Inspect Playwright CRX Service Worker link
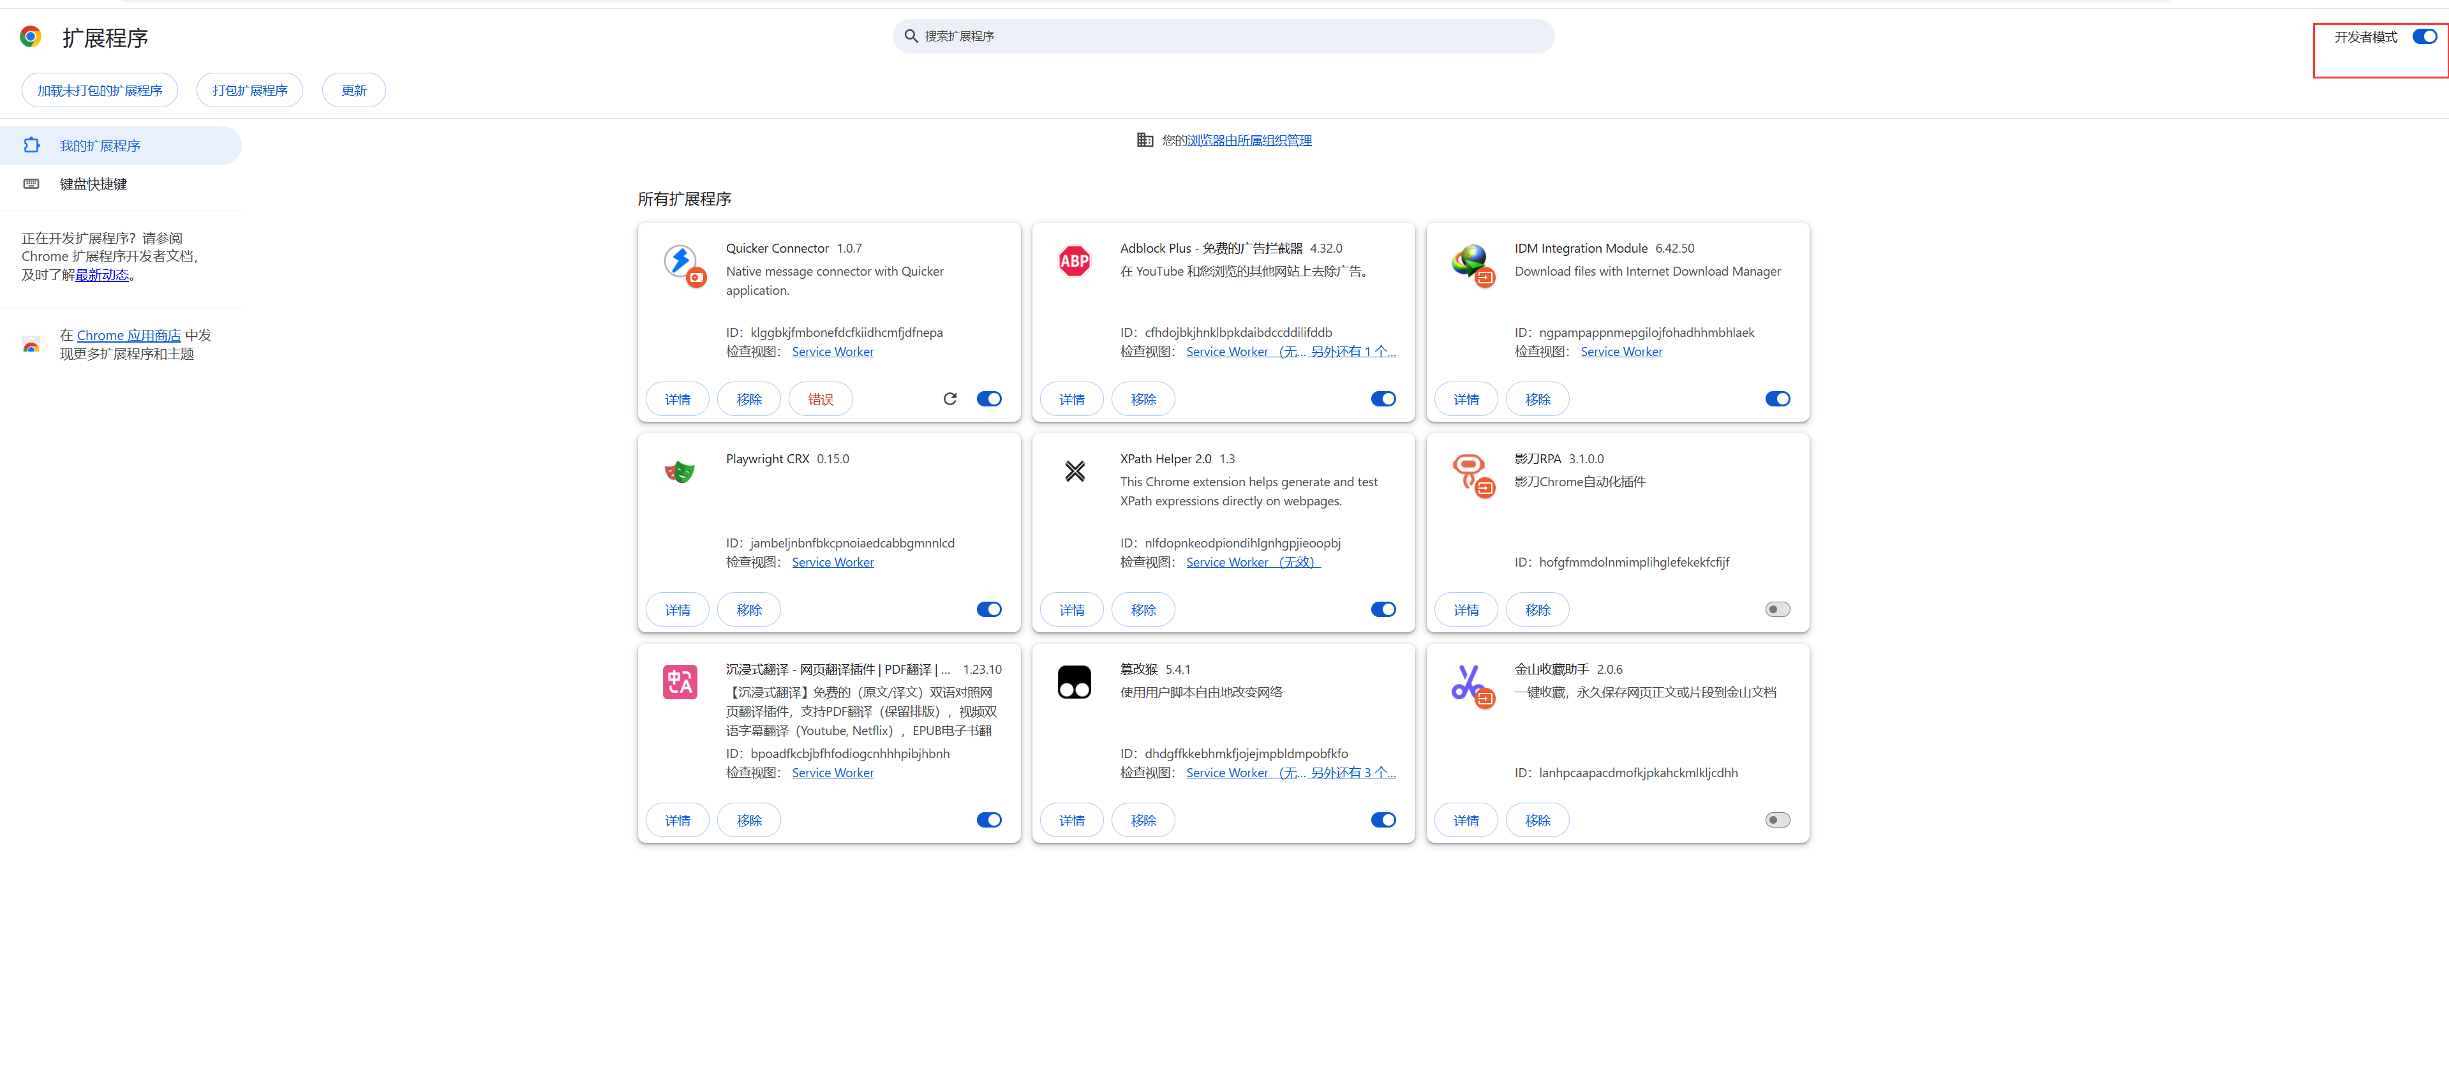Viewport: 2449px width, 1070px height. coord(833,561)
